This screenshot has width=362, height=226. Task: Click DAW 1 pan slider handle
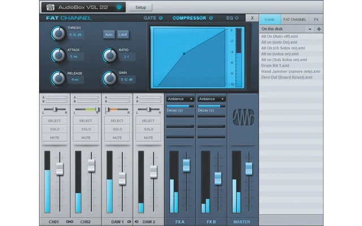107,109
